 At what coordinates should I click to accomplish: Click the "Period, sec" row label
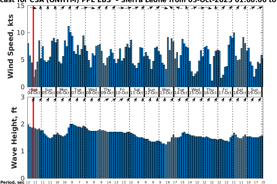[x=12, y=182]
